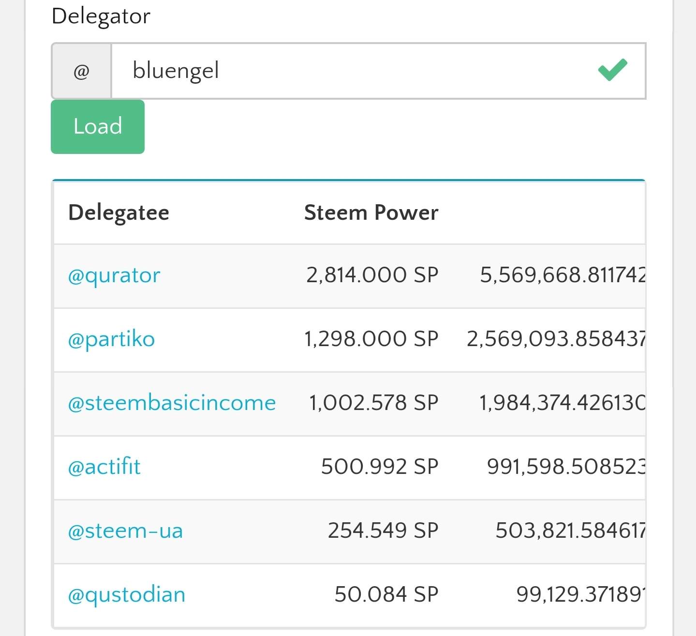Follow the @steem-ua account link
Viewport: 696px width, 636px height.
tap(125, 531)
